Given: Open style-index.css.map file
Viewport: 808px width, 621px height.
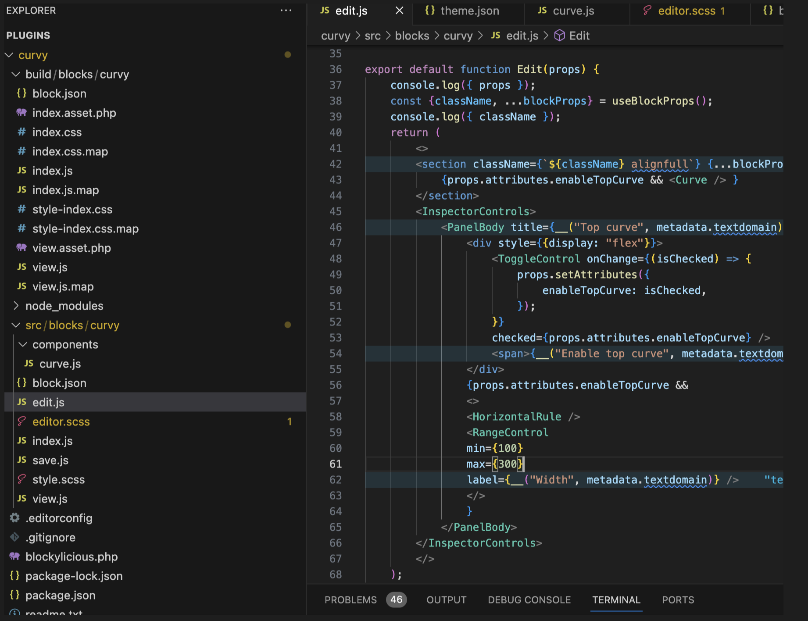Looking at the screenshot, I should point(155,228).
